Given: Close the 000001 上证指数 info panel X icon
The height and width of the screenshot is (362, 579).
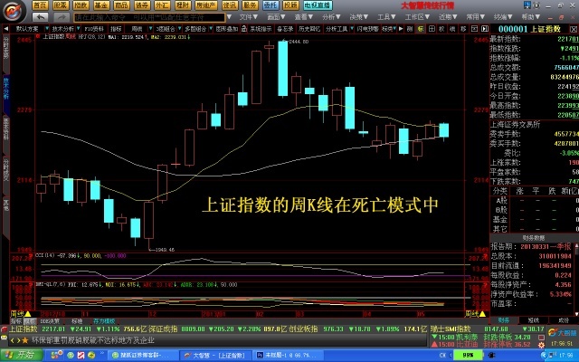Looking at the screenshot, I should tap(574, 29).
